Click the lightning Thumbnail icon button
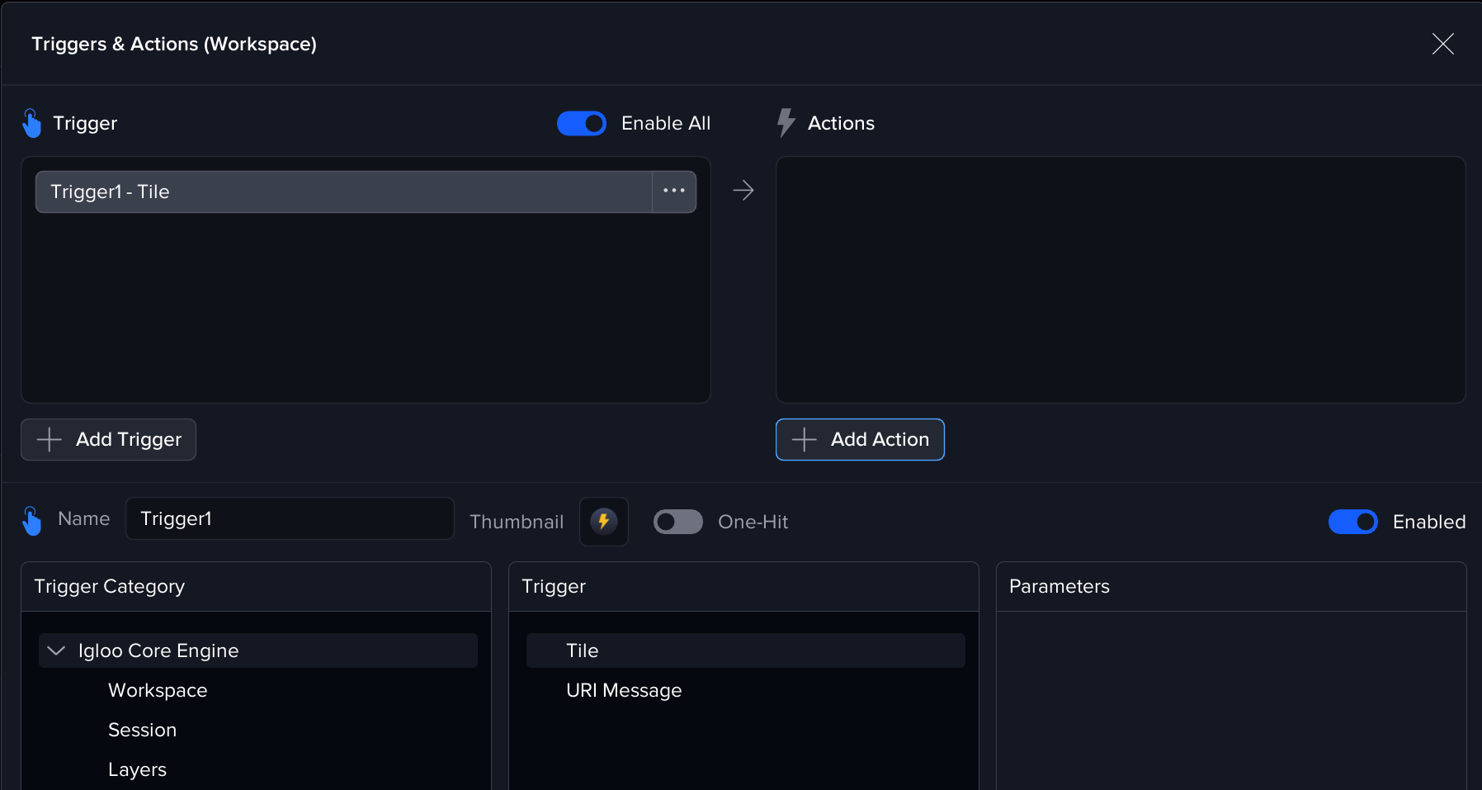Screen dimensions: 1482x790 pyautogui.click(x=603, y=522)
